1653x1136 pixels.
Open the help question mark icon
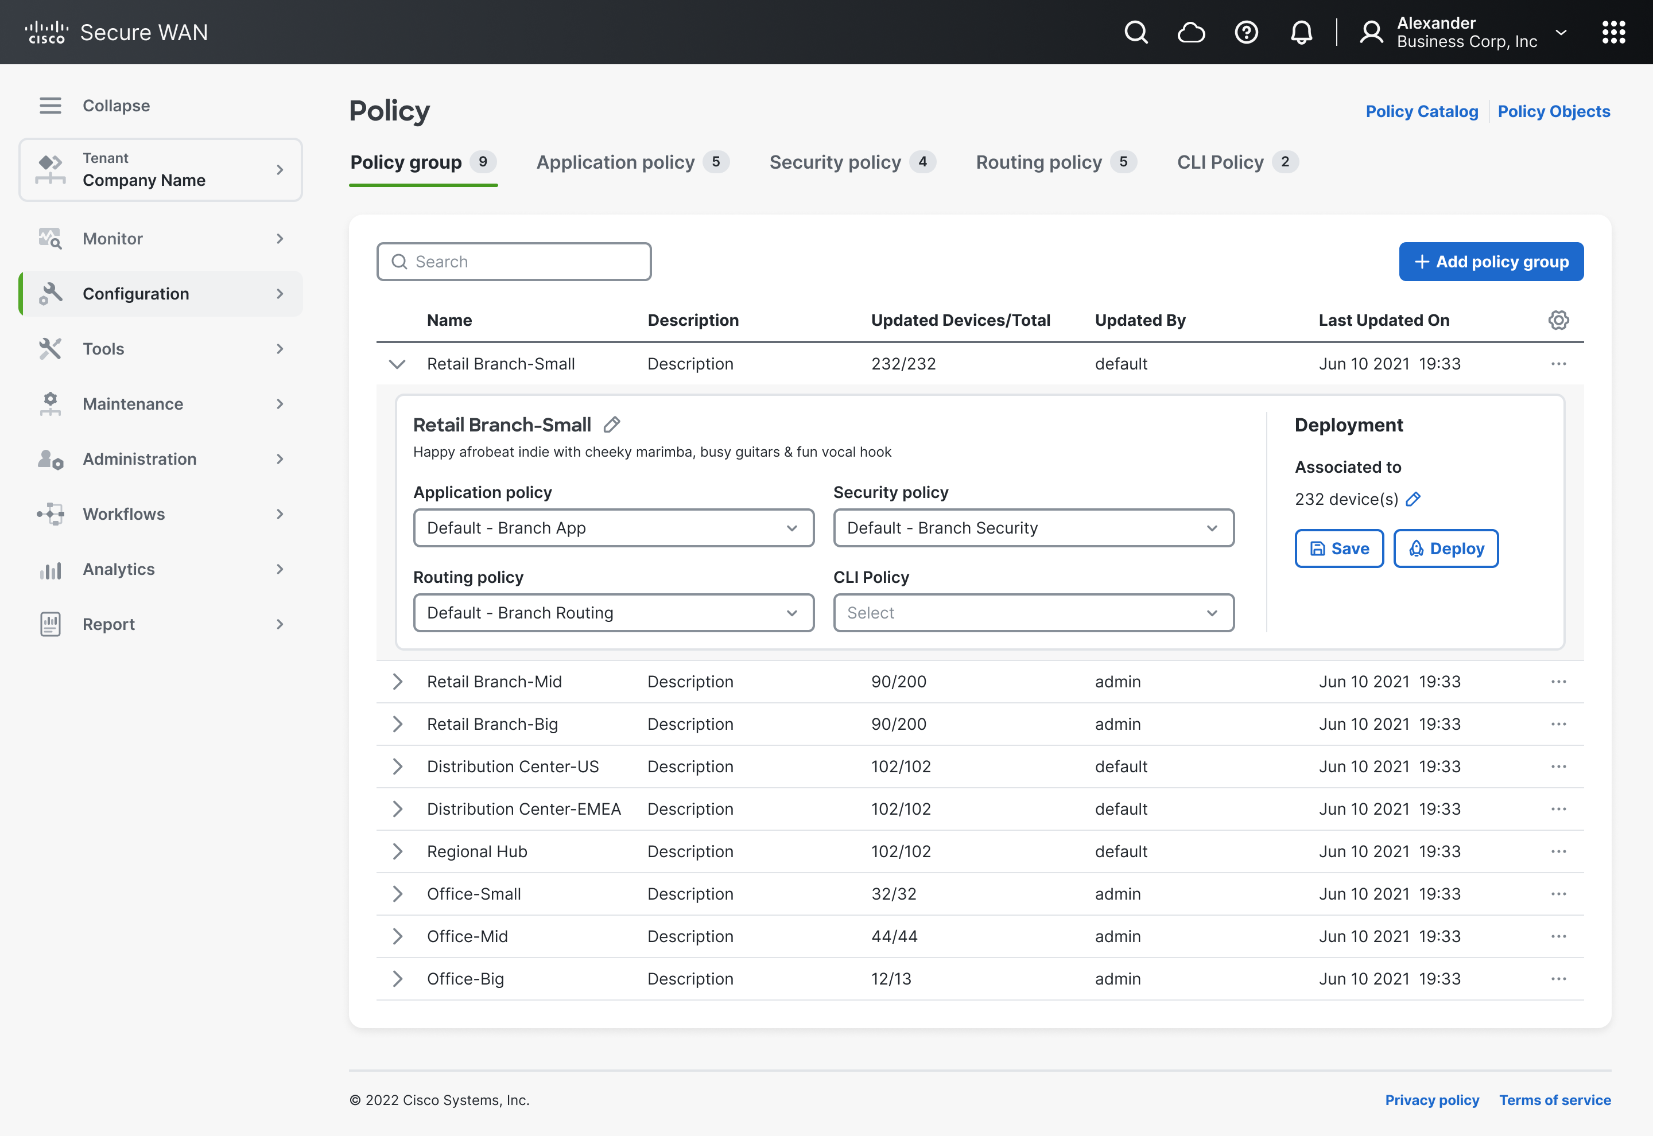click(x=1247, y=32)
